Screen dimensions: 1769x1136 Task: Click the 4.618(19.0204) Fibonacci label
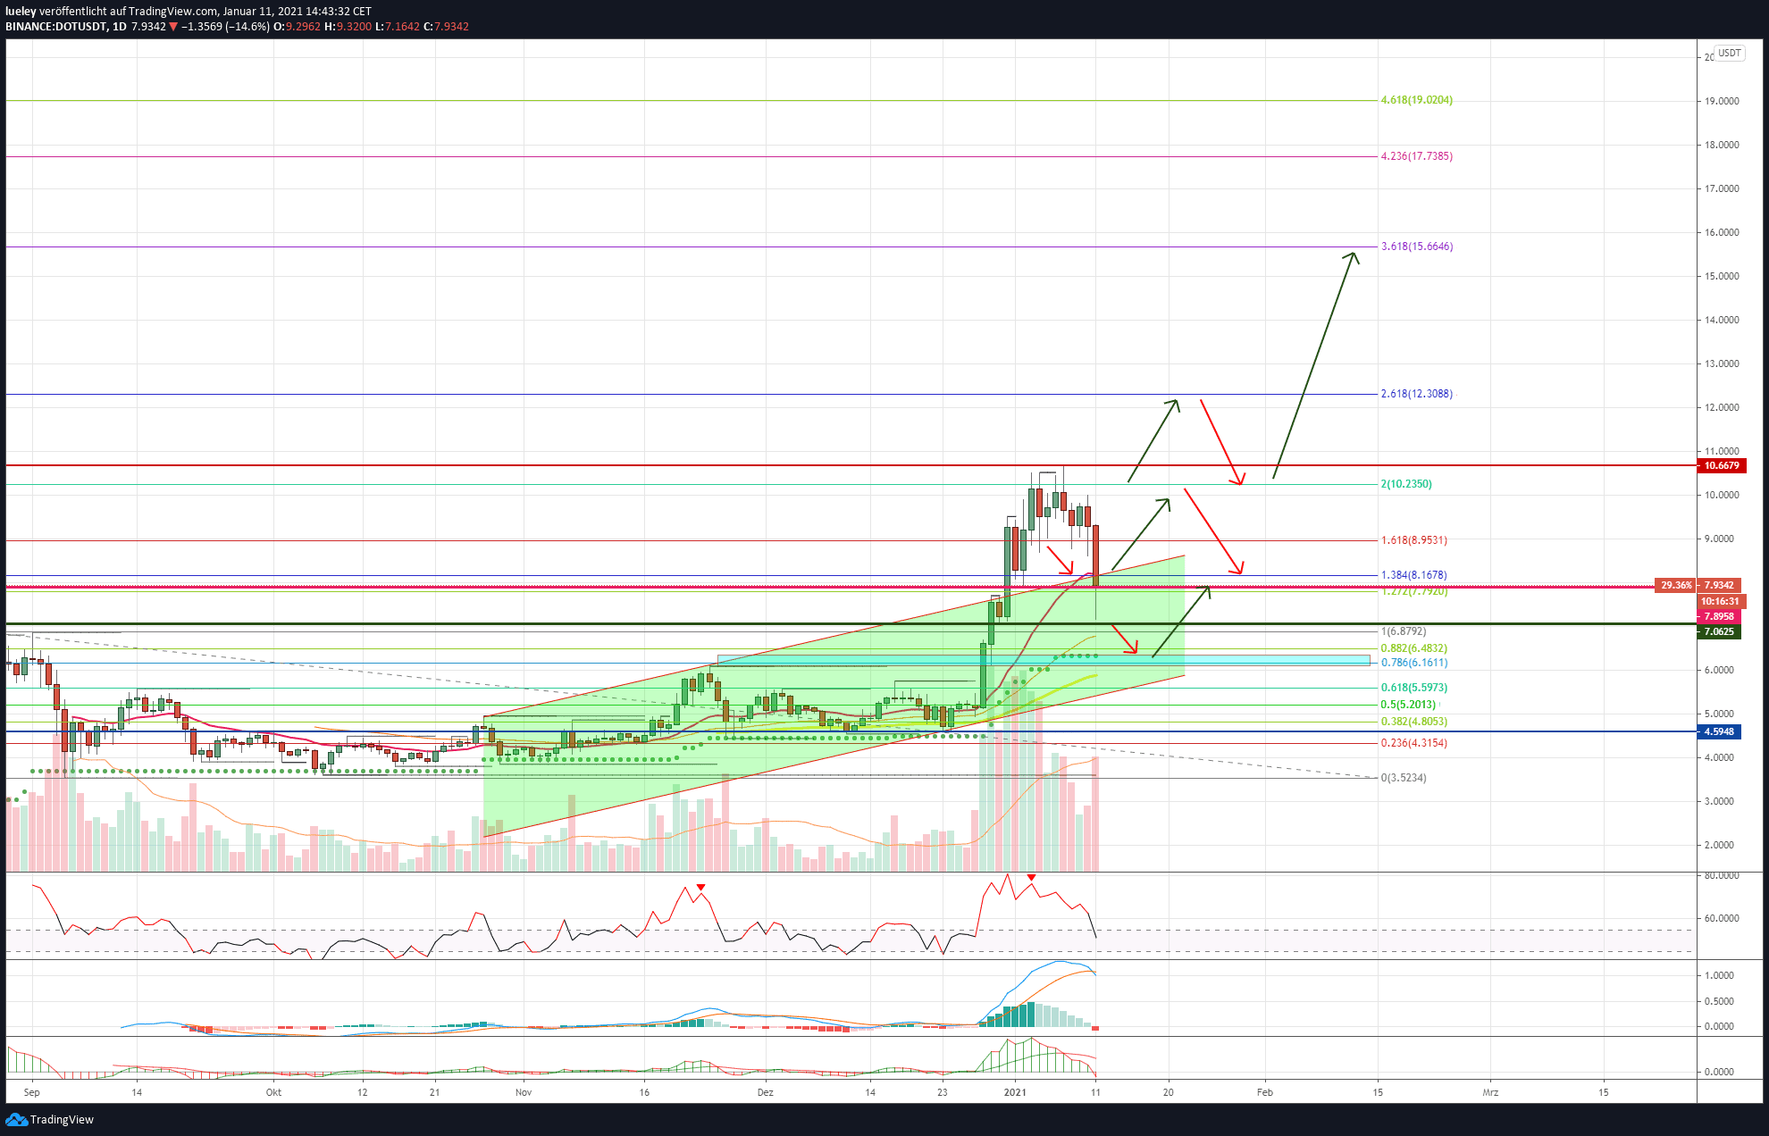1416,100
